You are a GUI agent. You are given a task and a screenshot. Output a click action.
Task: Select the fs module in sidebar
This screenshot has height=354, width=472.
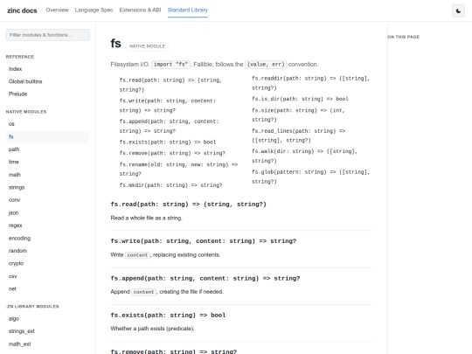(47, 136)
